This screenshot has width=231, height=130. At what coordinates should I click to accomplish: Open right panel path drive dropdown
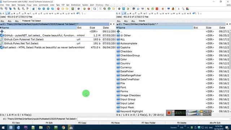[117, 24]
